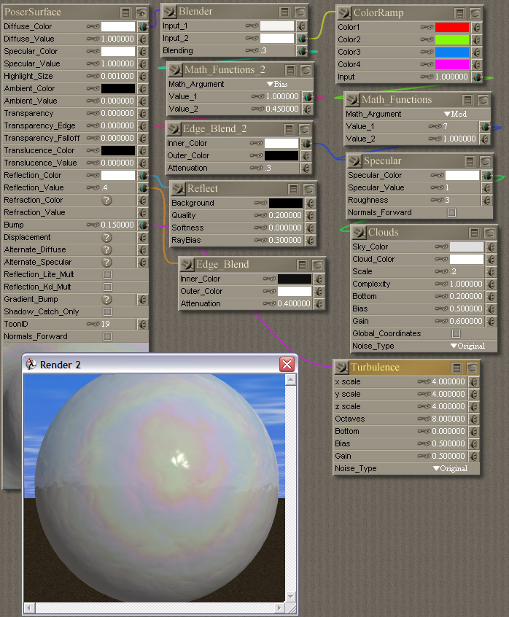Image resolution: width=509 pixels, height=617 pixels.
Task: Open the Edge_Blend_2 node options menu
Action: 289,130
